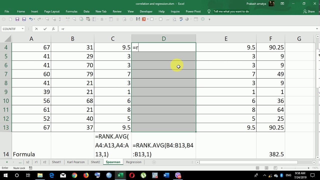Open the Undo history dropdown arrow

pos(34,19)
